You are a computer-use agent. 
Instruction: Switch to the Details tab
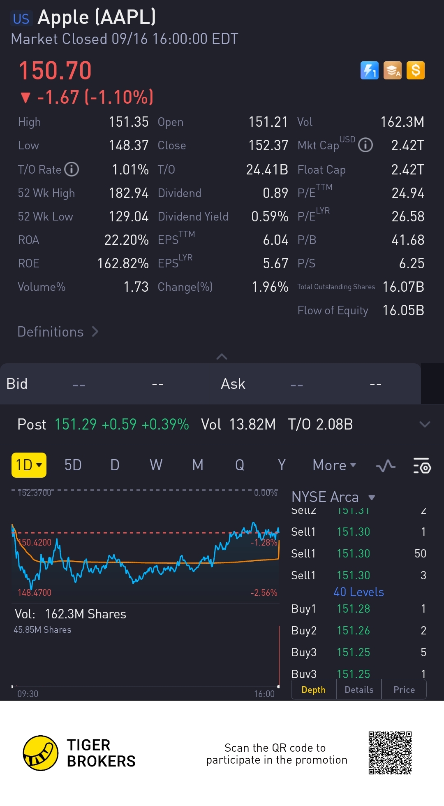click(359, 690)
